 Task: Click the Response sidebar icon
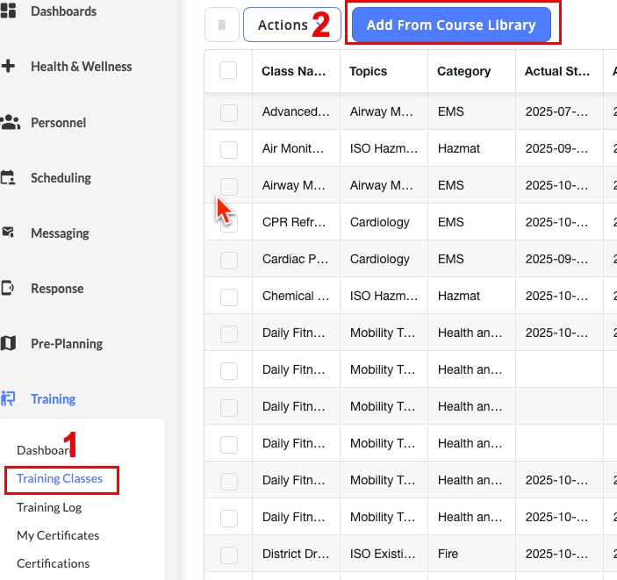click(9, 289)
